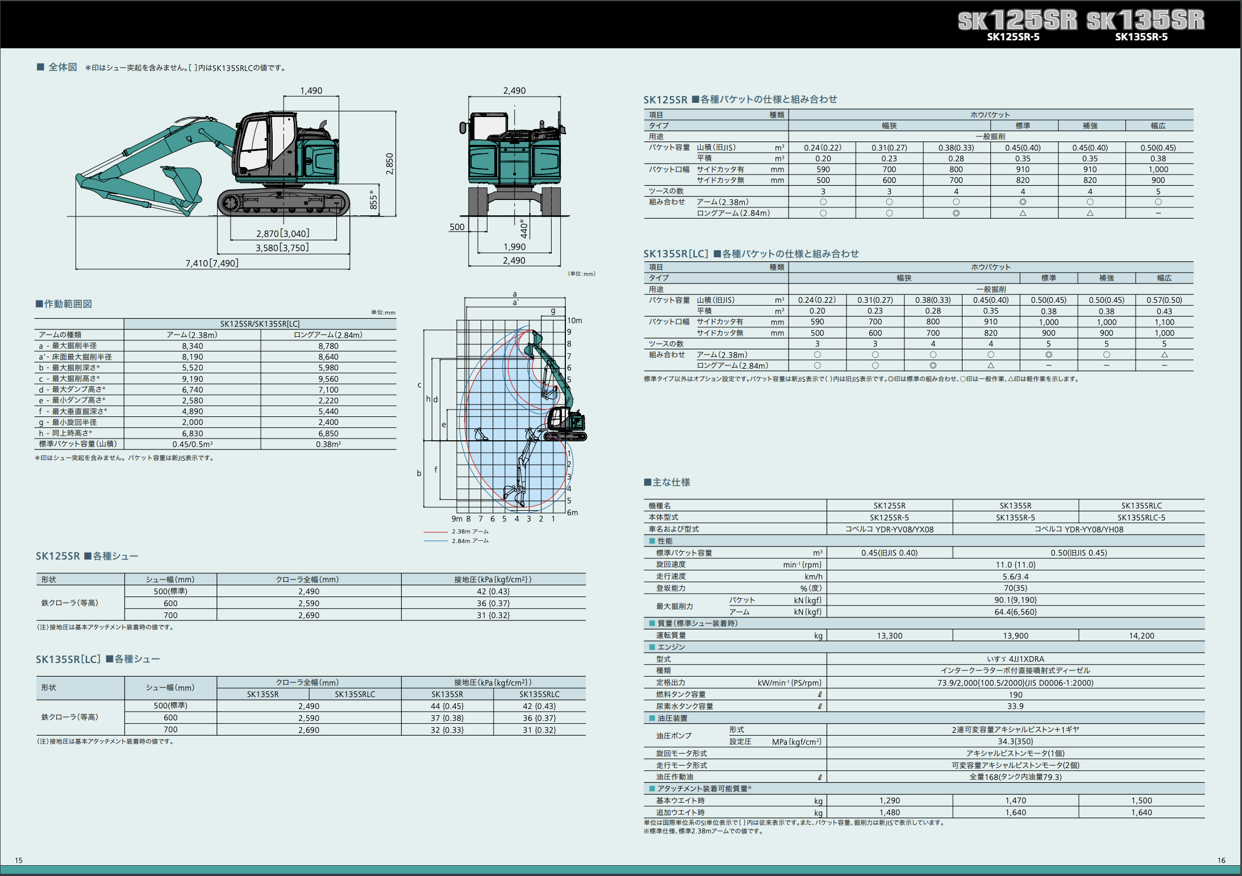The image size is (1242, 876).
Task: Click value 6,740 in 最大ダンプ高さ row
Action: [192, 390]
